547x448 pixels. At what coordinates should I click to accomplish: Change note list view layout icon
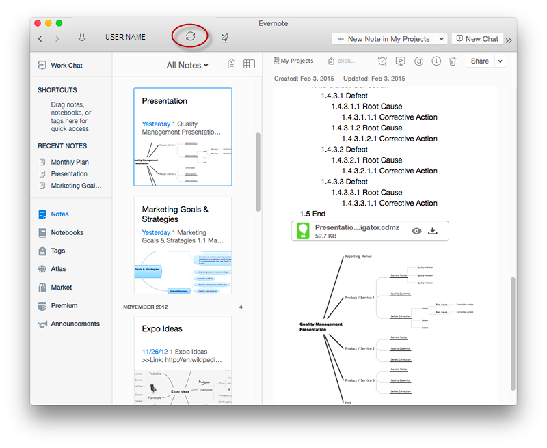[249, 64]
